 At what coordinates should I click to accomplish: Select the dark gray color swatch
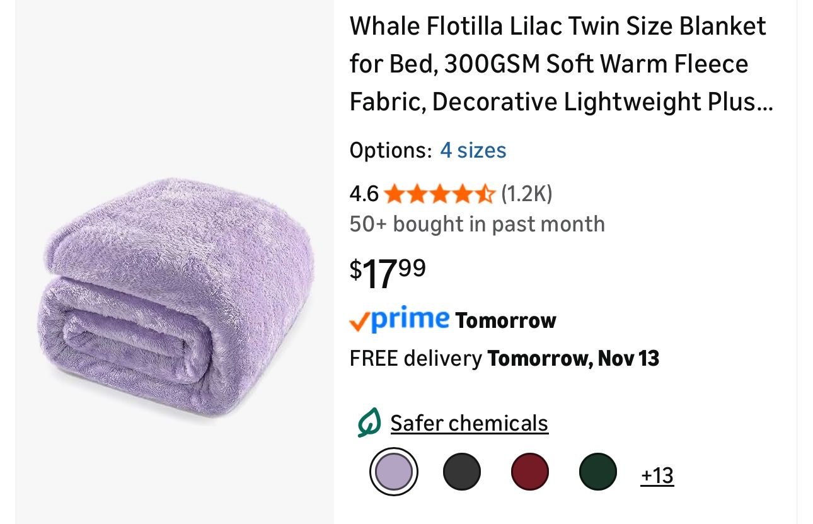click(x=461, y=472)
